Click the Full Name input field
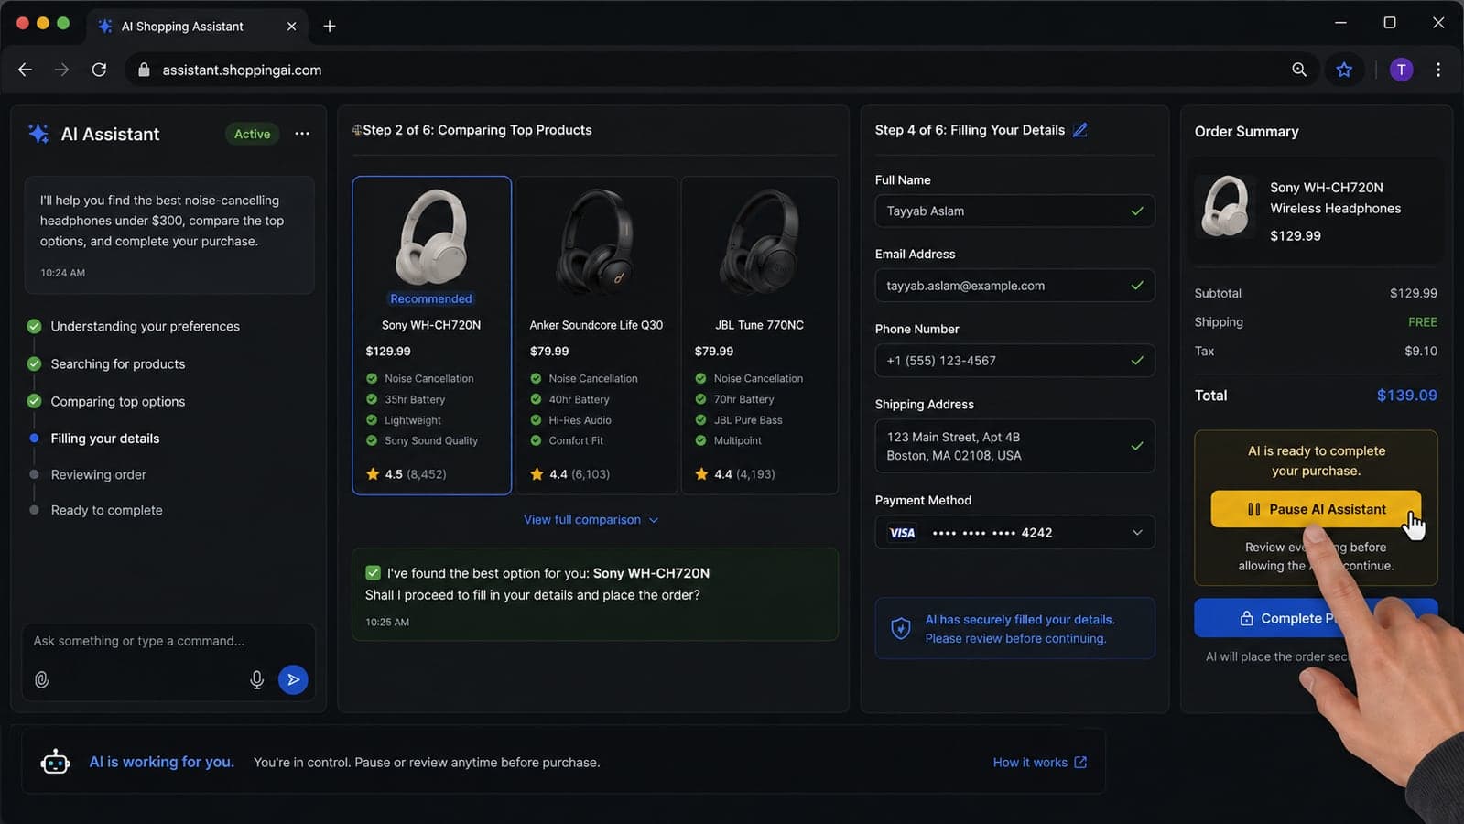Viewport: 1464px width, 824px height. pos(1014,211)
